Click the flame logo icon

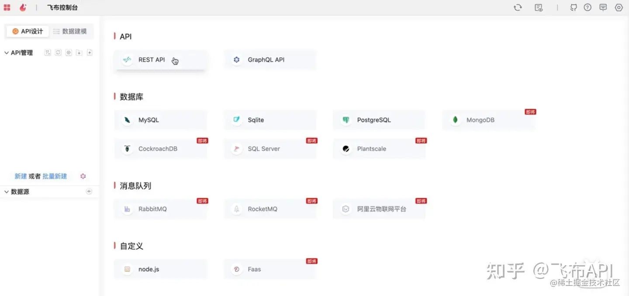click(23, 7)
